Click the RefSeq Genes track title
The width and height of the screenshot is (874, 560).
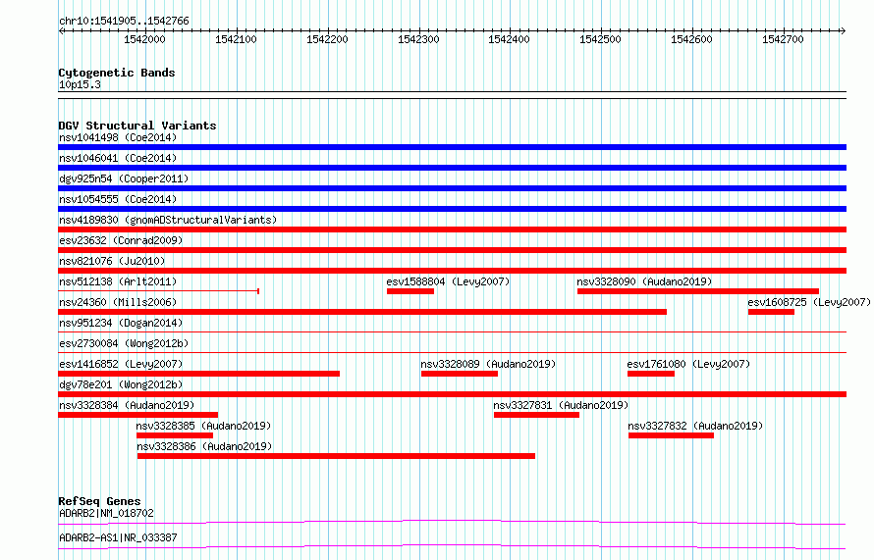coord(99,501)
